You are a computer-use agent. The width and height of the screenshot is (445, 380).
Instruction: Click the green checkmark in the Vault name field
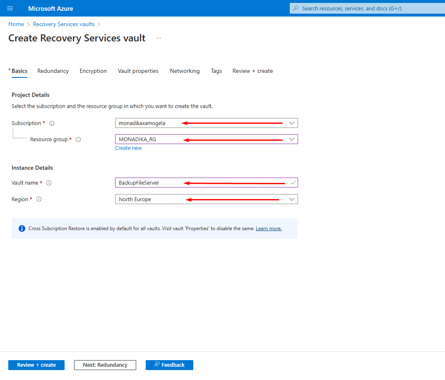(293, 183)
